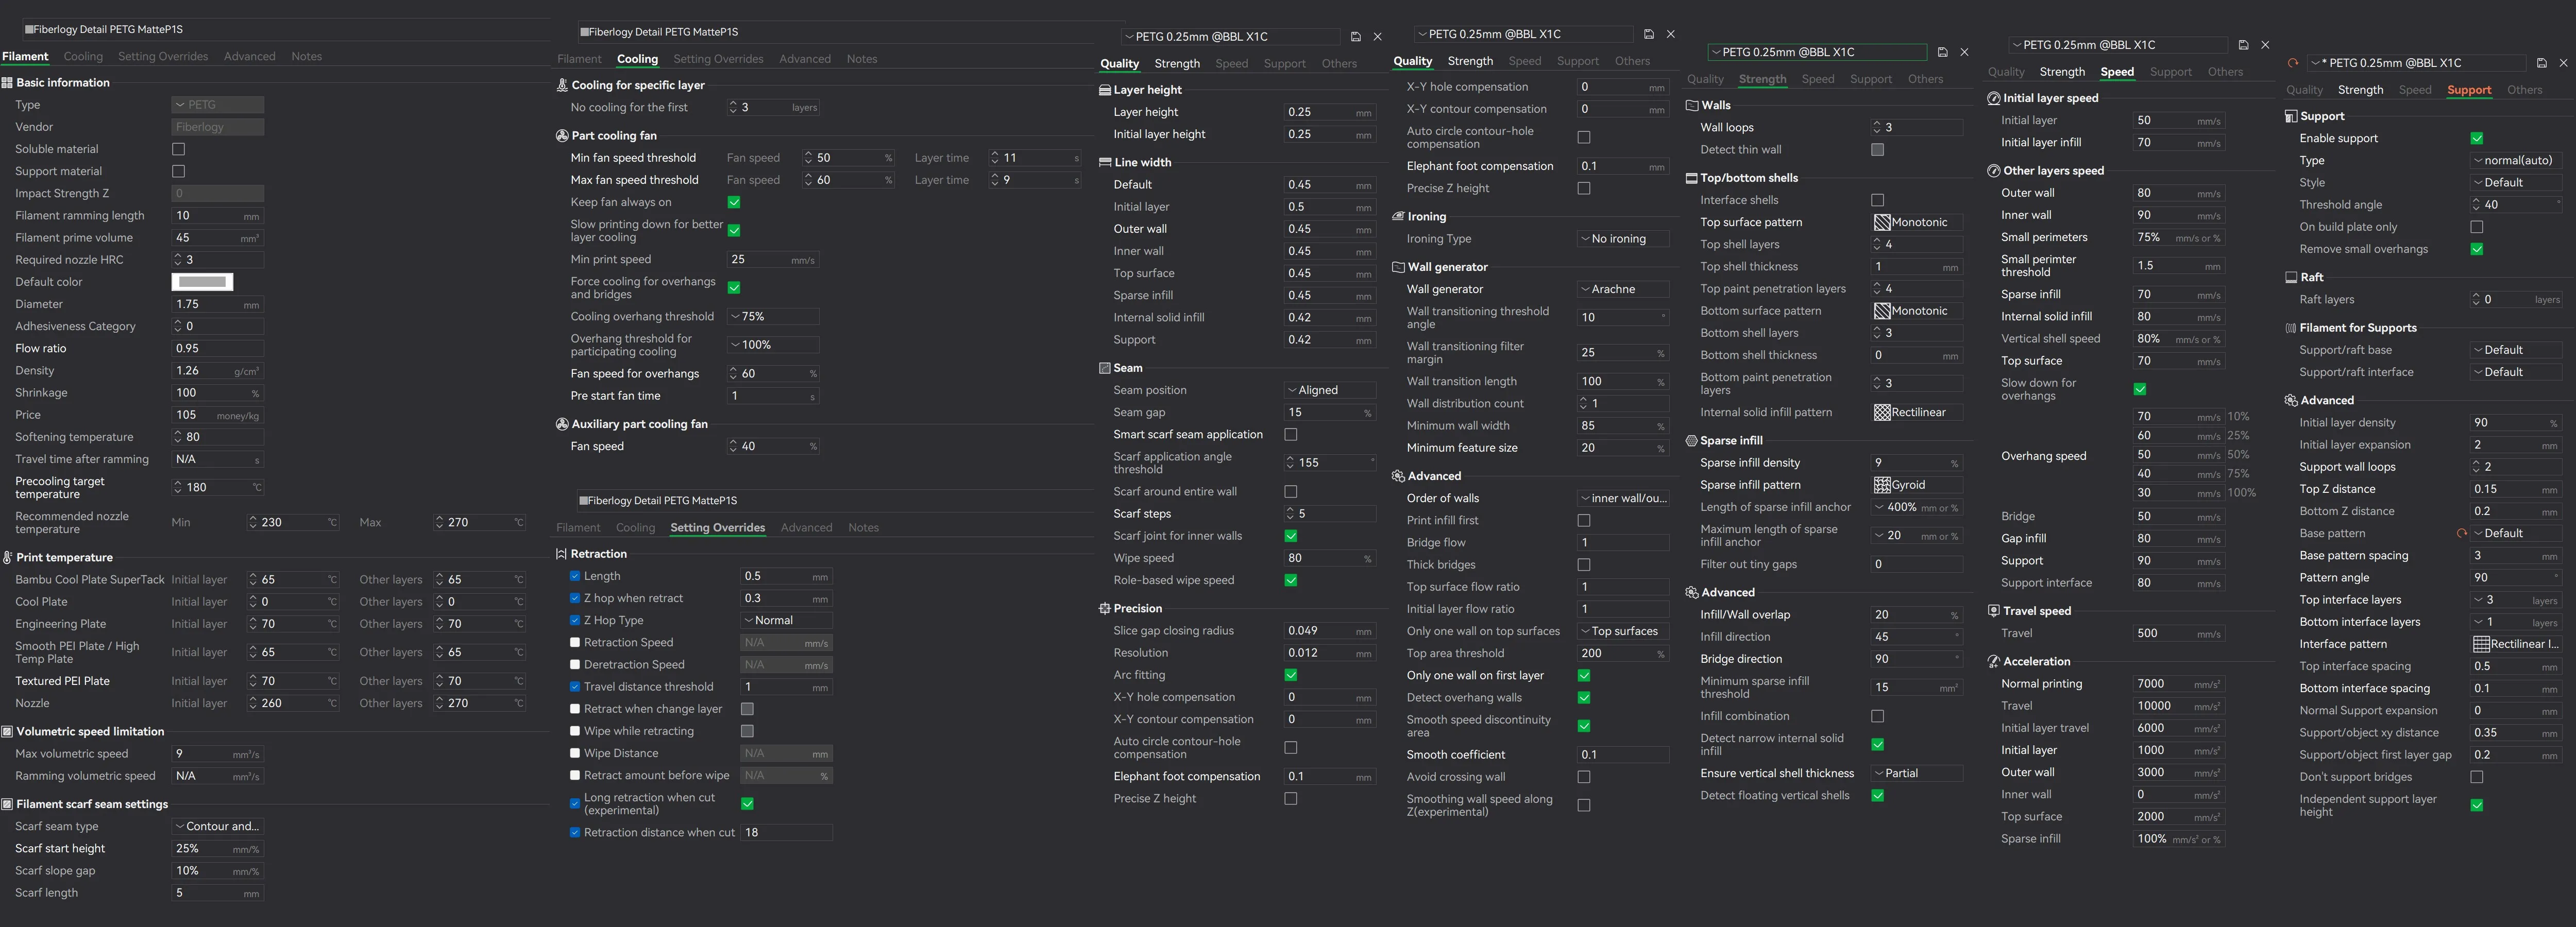Select the underlined Cooling tab
Image resolution: width=2576 pixels, height=927 pixels.
pyautogui.click(x=637, y=59)
